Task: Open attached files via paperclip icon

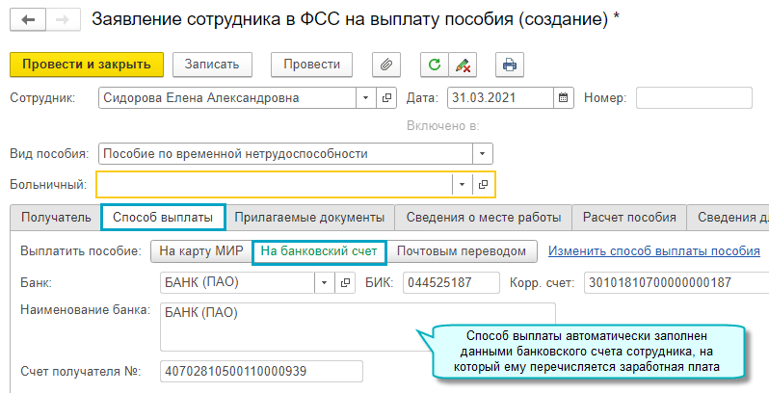Action: pos(386,65)
